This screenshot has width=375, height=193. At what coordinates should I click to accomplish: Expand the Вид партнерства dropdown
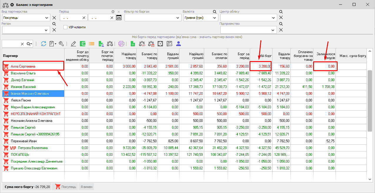pyautogui.click(x=47, y=18)
